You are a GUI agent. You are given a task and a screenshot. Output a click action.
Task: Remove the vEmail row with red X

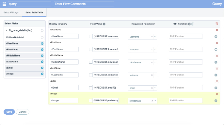[x=217, y=81]
